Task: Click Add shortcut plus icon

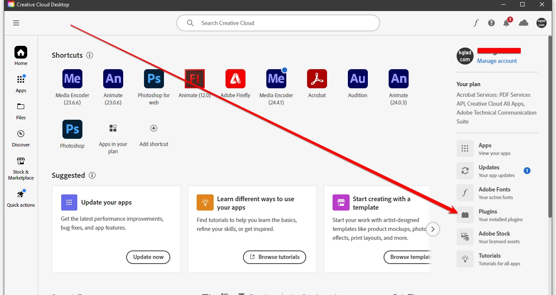Action: pos(154,128)
